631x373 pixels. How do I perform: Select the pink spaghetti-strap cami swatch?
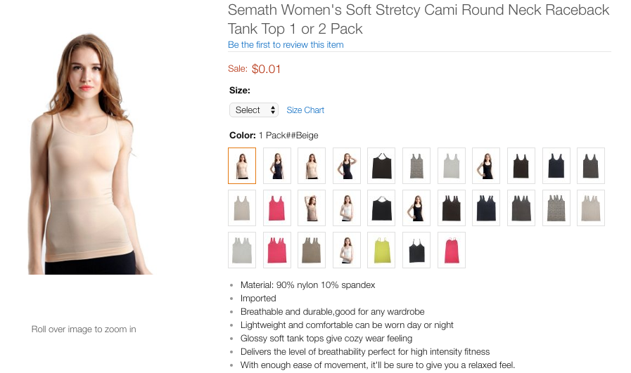point(451,249)
